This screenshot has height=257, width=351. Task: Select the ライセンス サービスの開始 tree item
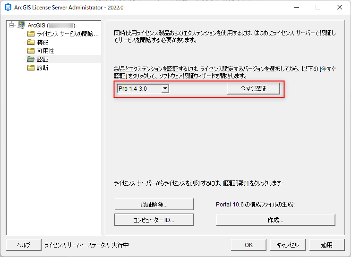tap(68, 34)
